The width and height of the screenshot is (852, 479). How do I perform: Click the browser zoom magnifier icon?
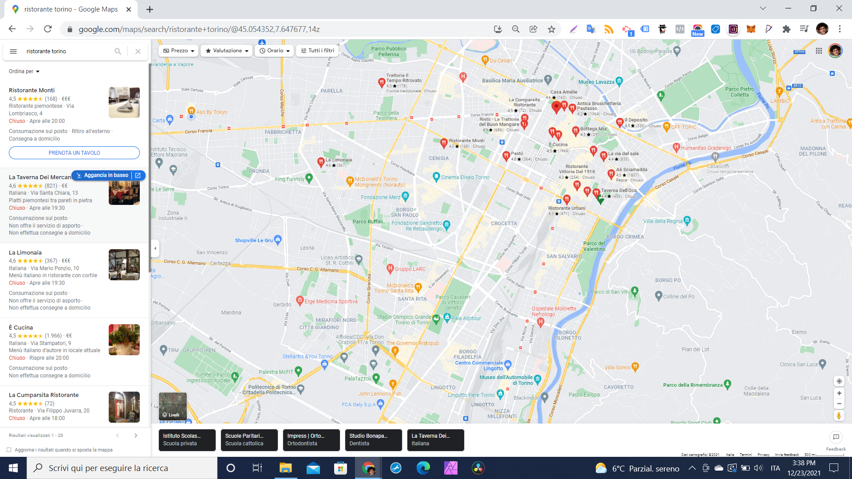click(x=516, y=29)
